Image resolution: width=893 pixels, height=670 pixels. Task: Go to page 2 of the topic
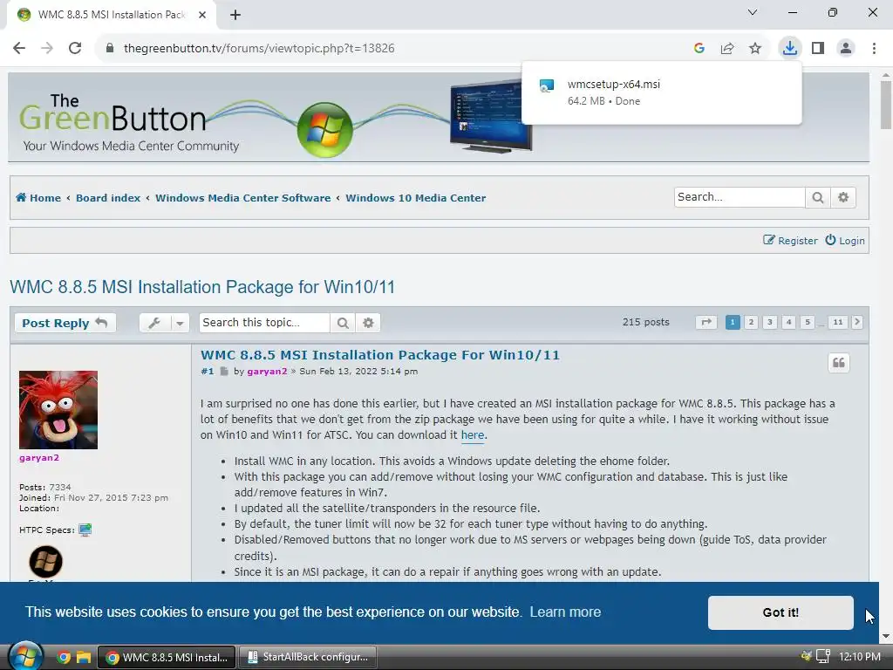coord(751,322)
